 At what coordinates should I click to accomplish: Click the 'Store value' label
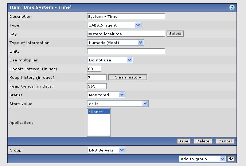[x=21, y=104]
